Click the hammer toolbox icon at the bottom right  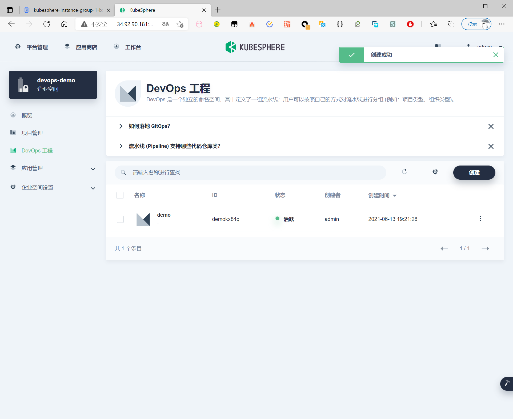pyautogui.click(x=506, y=384)
